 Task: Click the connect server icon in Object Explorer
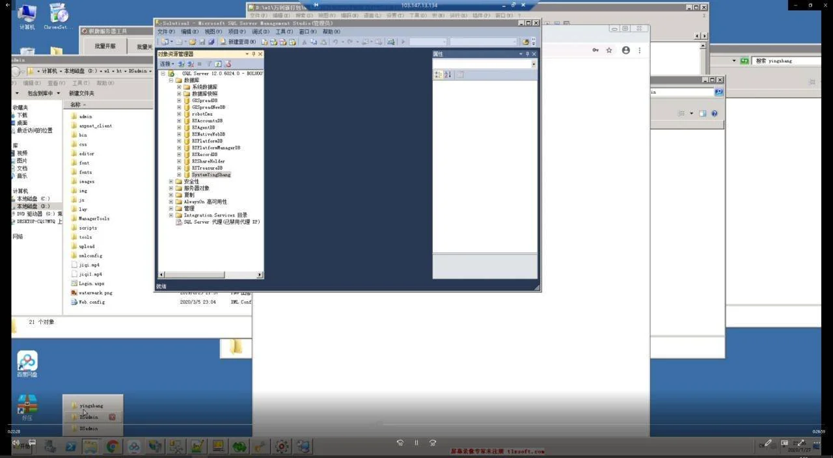[x=182, y=64]
